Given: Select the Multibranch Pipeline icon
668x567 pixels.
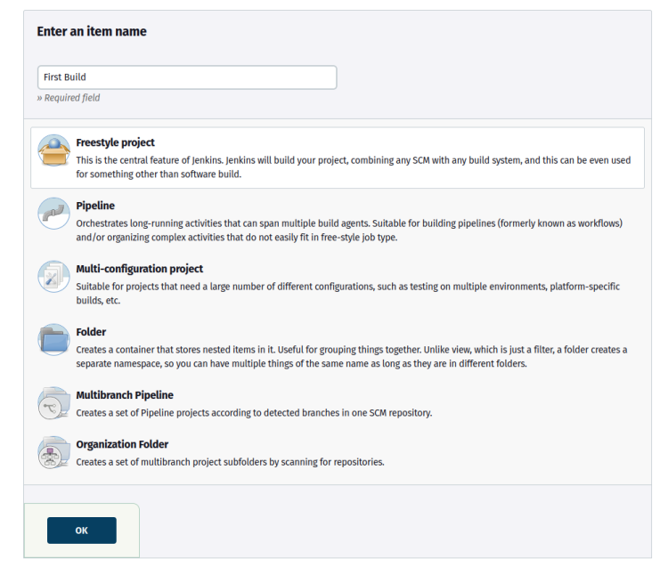Looking at the screenshot, I should pos(53,403).
